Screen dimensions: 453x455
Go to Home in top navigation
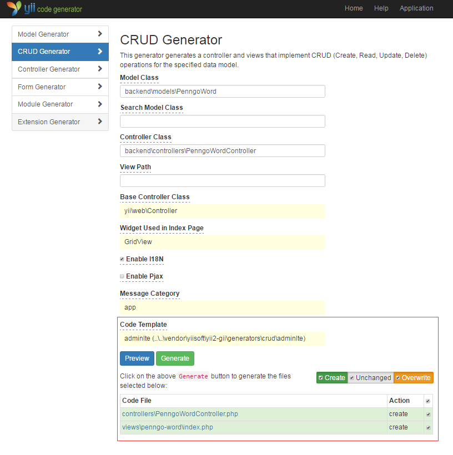354,8
